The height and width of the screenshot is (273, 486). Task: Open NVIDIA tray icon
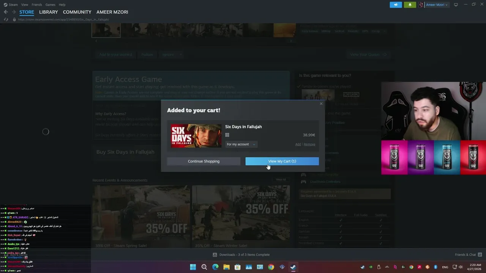point(371,267)
